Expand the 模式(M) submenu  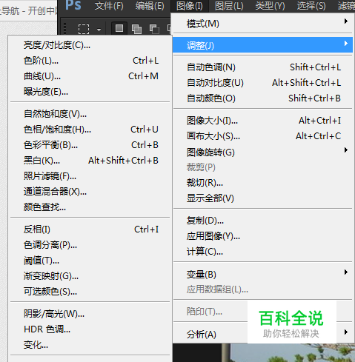point(262,24)
